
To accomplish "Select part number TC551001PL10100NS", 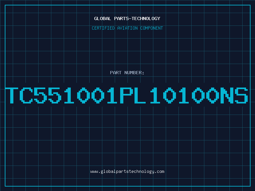I will click(127, 95).
